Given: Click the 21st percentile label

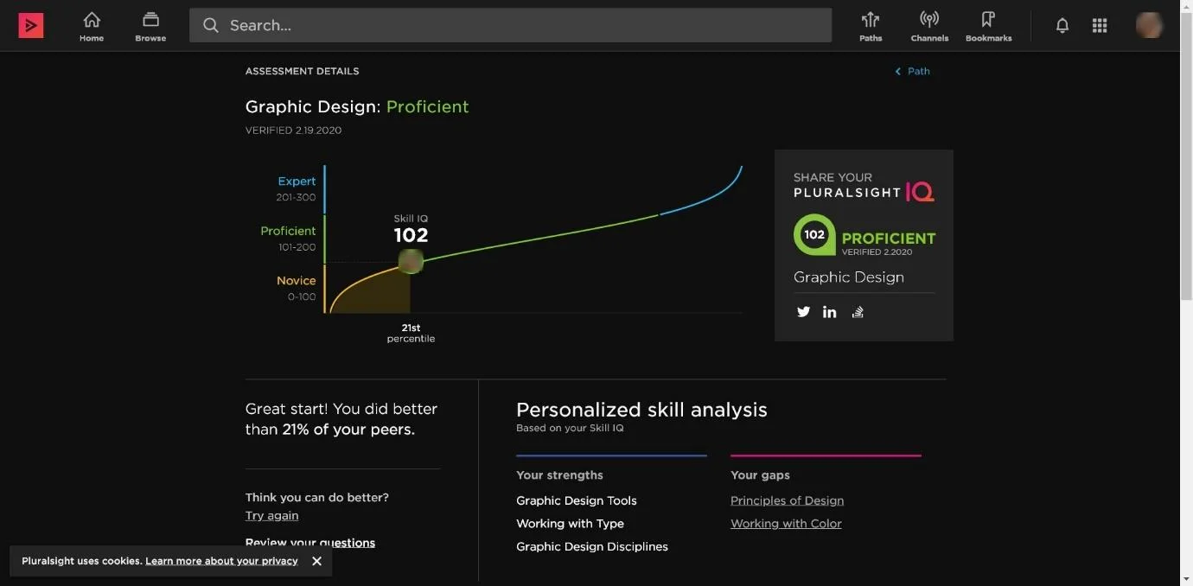Looking at the screenshot, I should [411, 334].
